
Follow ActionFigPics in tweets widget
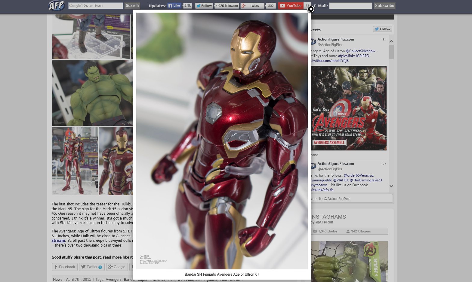383,29
